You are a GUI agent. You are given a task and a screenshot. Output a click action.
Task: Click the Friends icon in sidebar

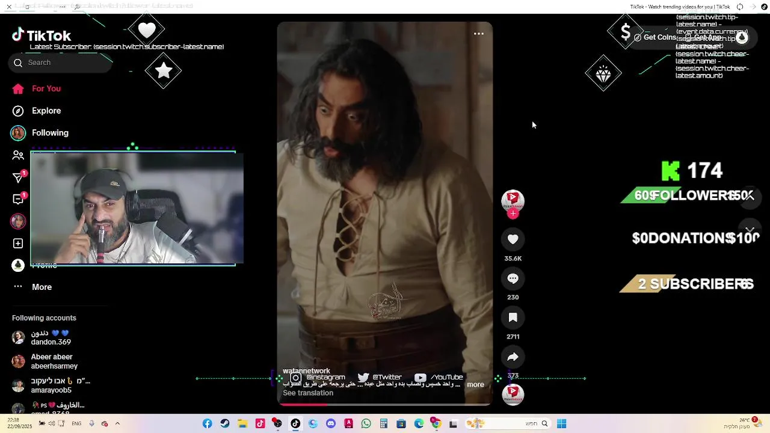tap(18, 155)
